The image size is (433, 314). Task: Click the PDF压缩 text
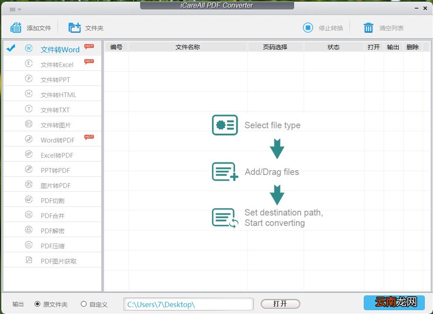coord(52,246)
